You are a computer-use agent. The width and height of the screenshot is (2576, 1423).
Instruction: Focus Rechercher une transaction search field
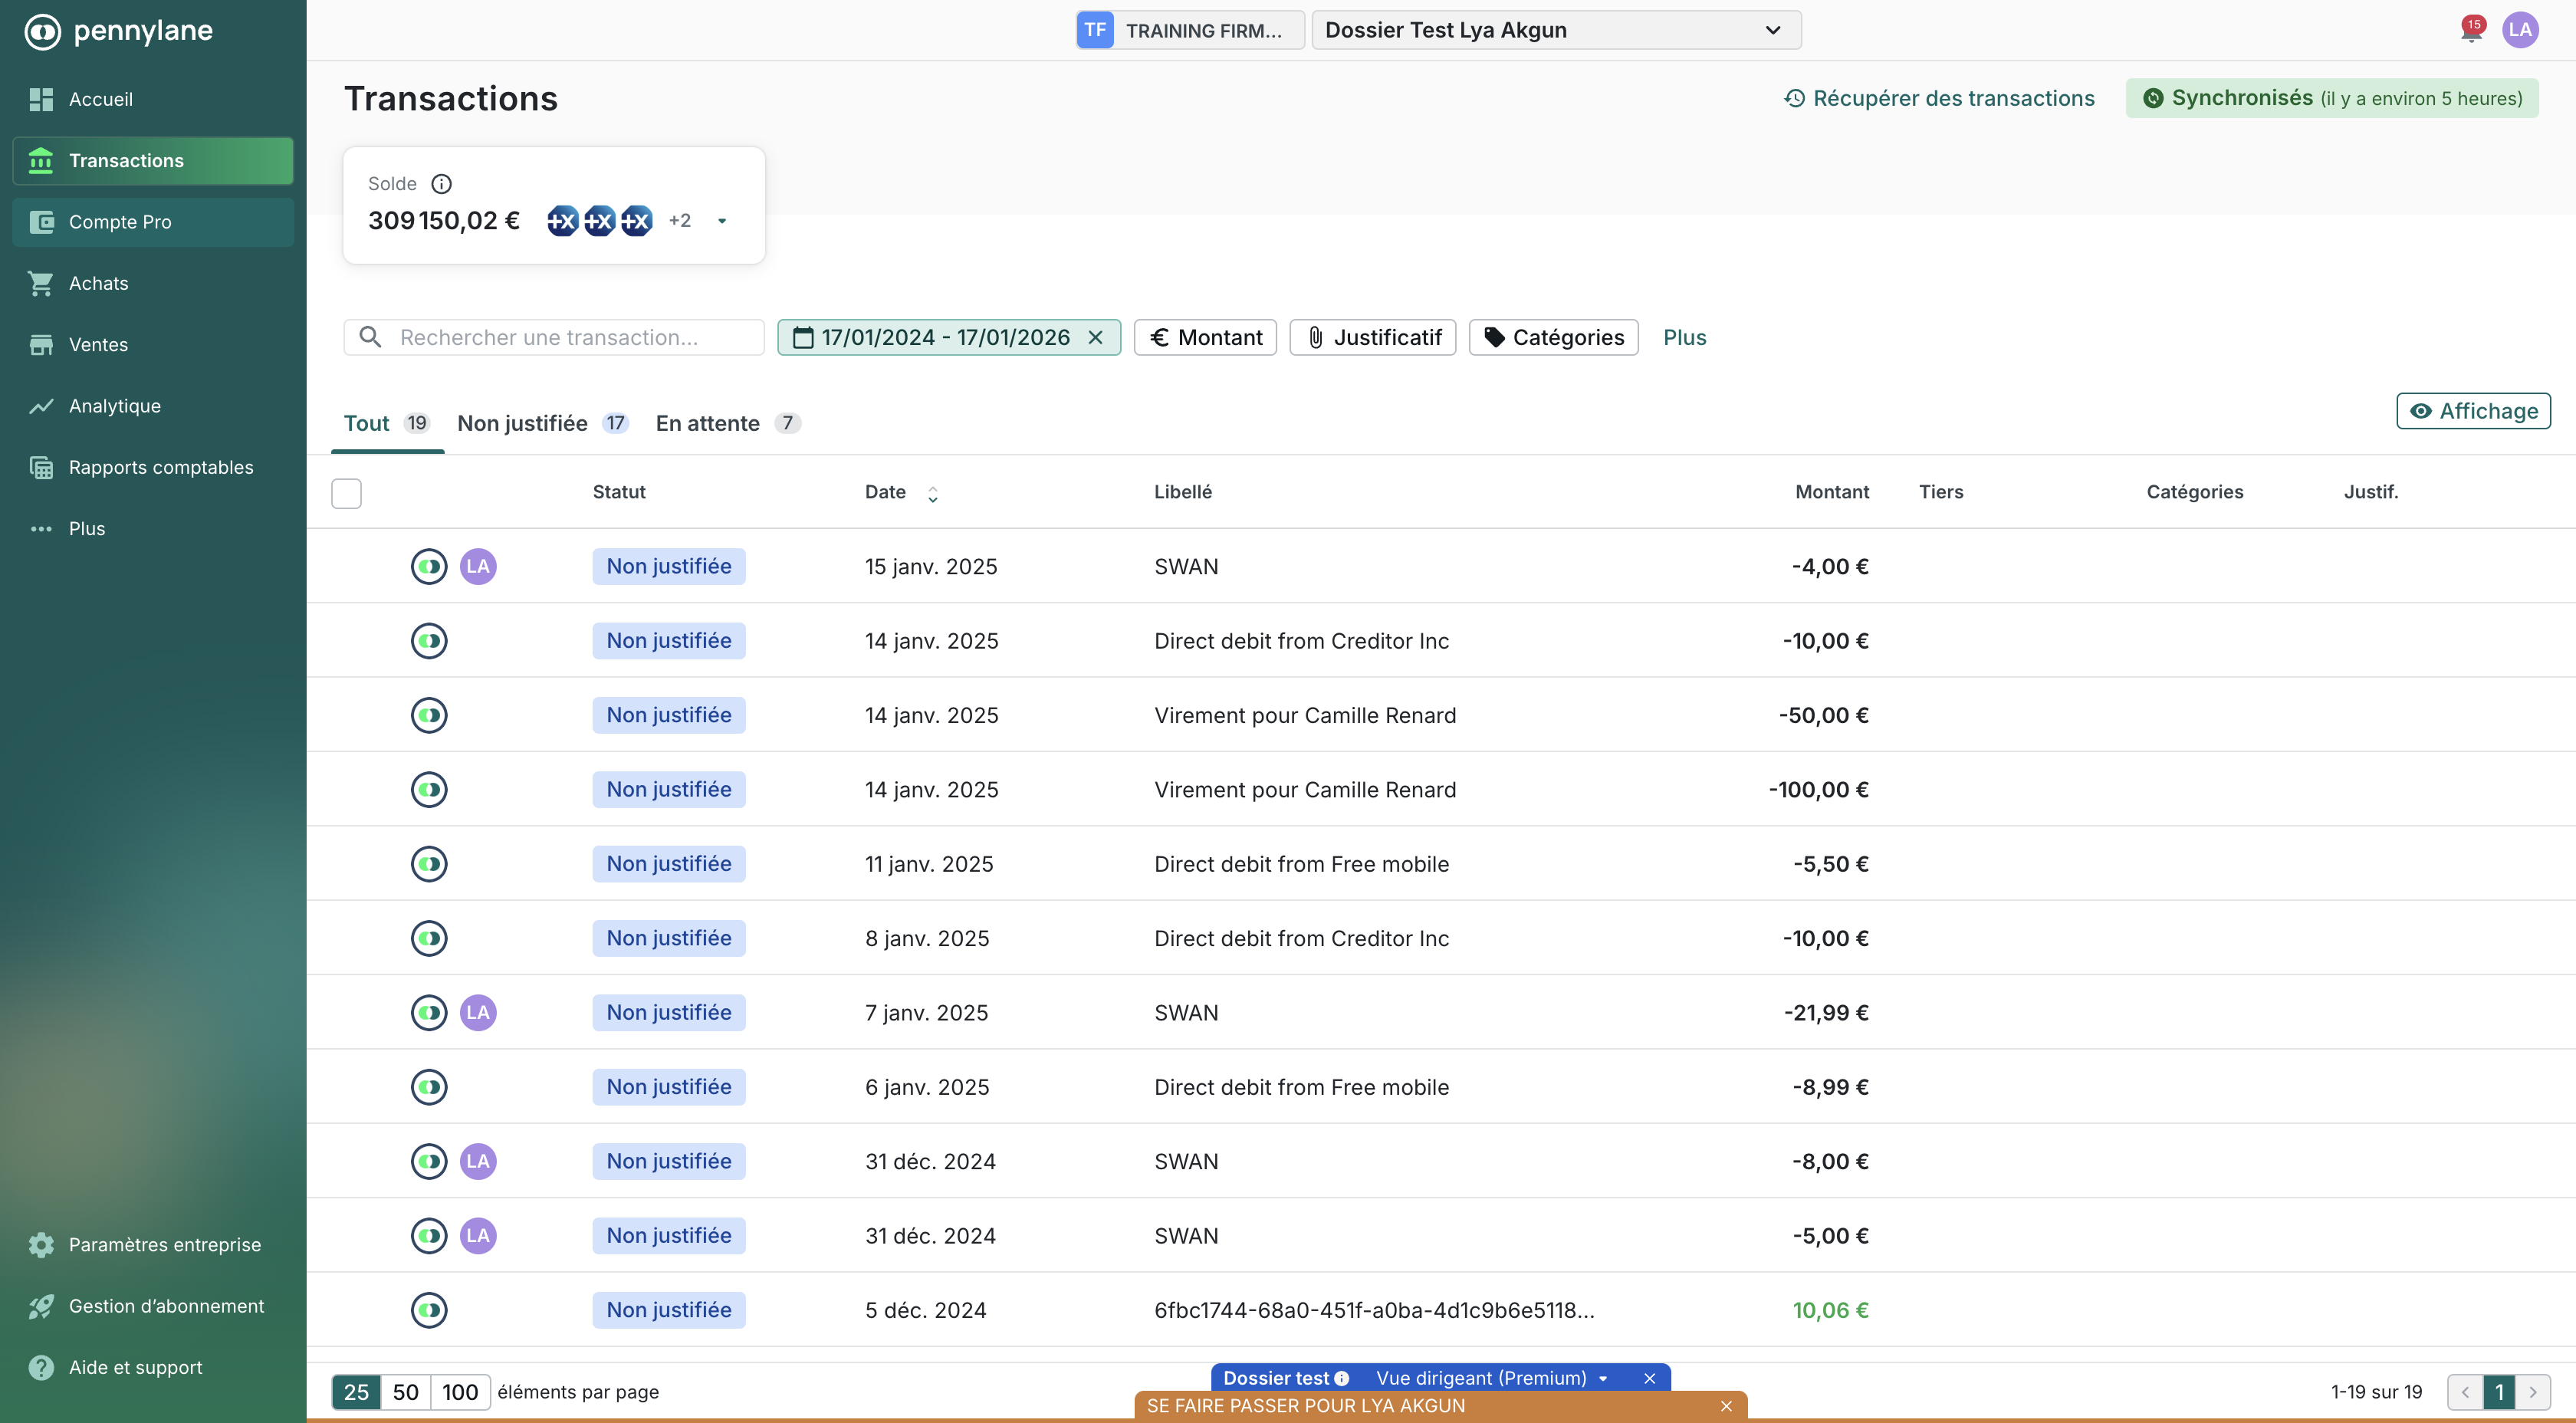[x=554, y=338]
